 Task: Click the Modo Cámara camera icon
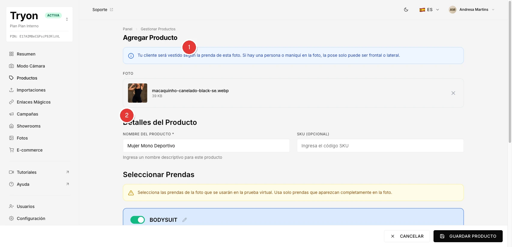click(11, 66)
